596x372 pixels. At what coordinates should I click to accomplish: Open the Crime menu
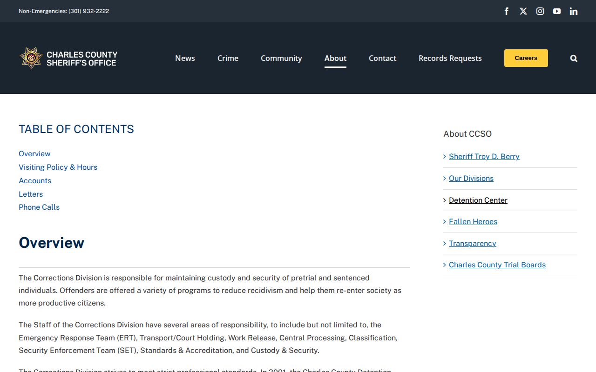point(228,58)
